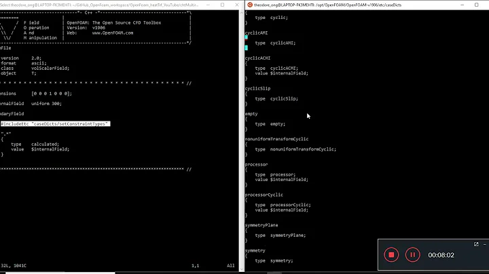Maximize the left terminal window
Screen dimensions: 489x274
pyautogui.click(x=222, y=5)
